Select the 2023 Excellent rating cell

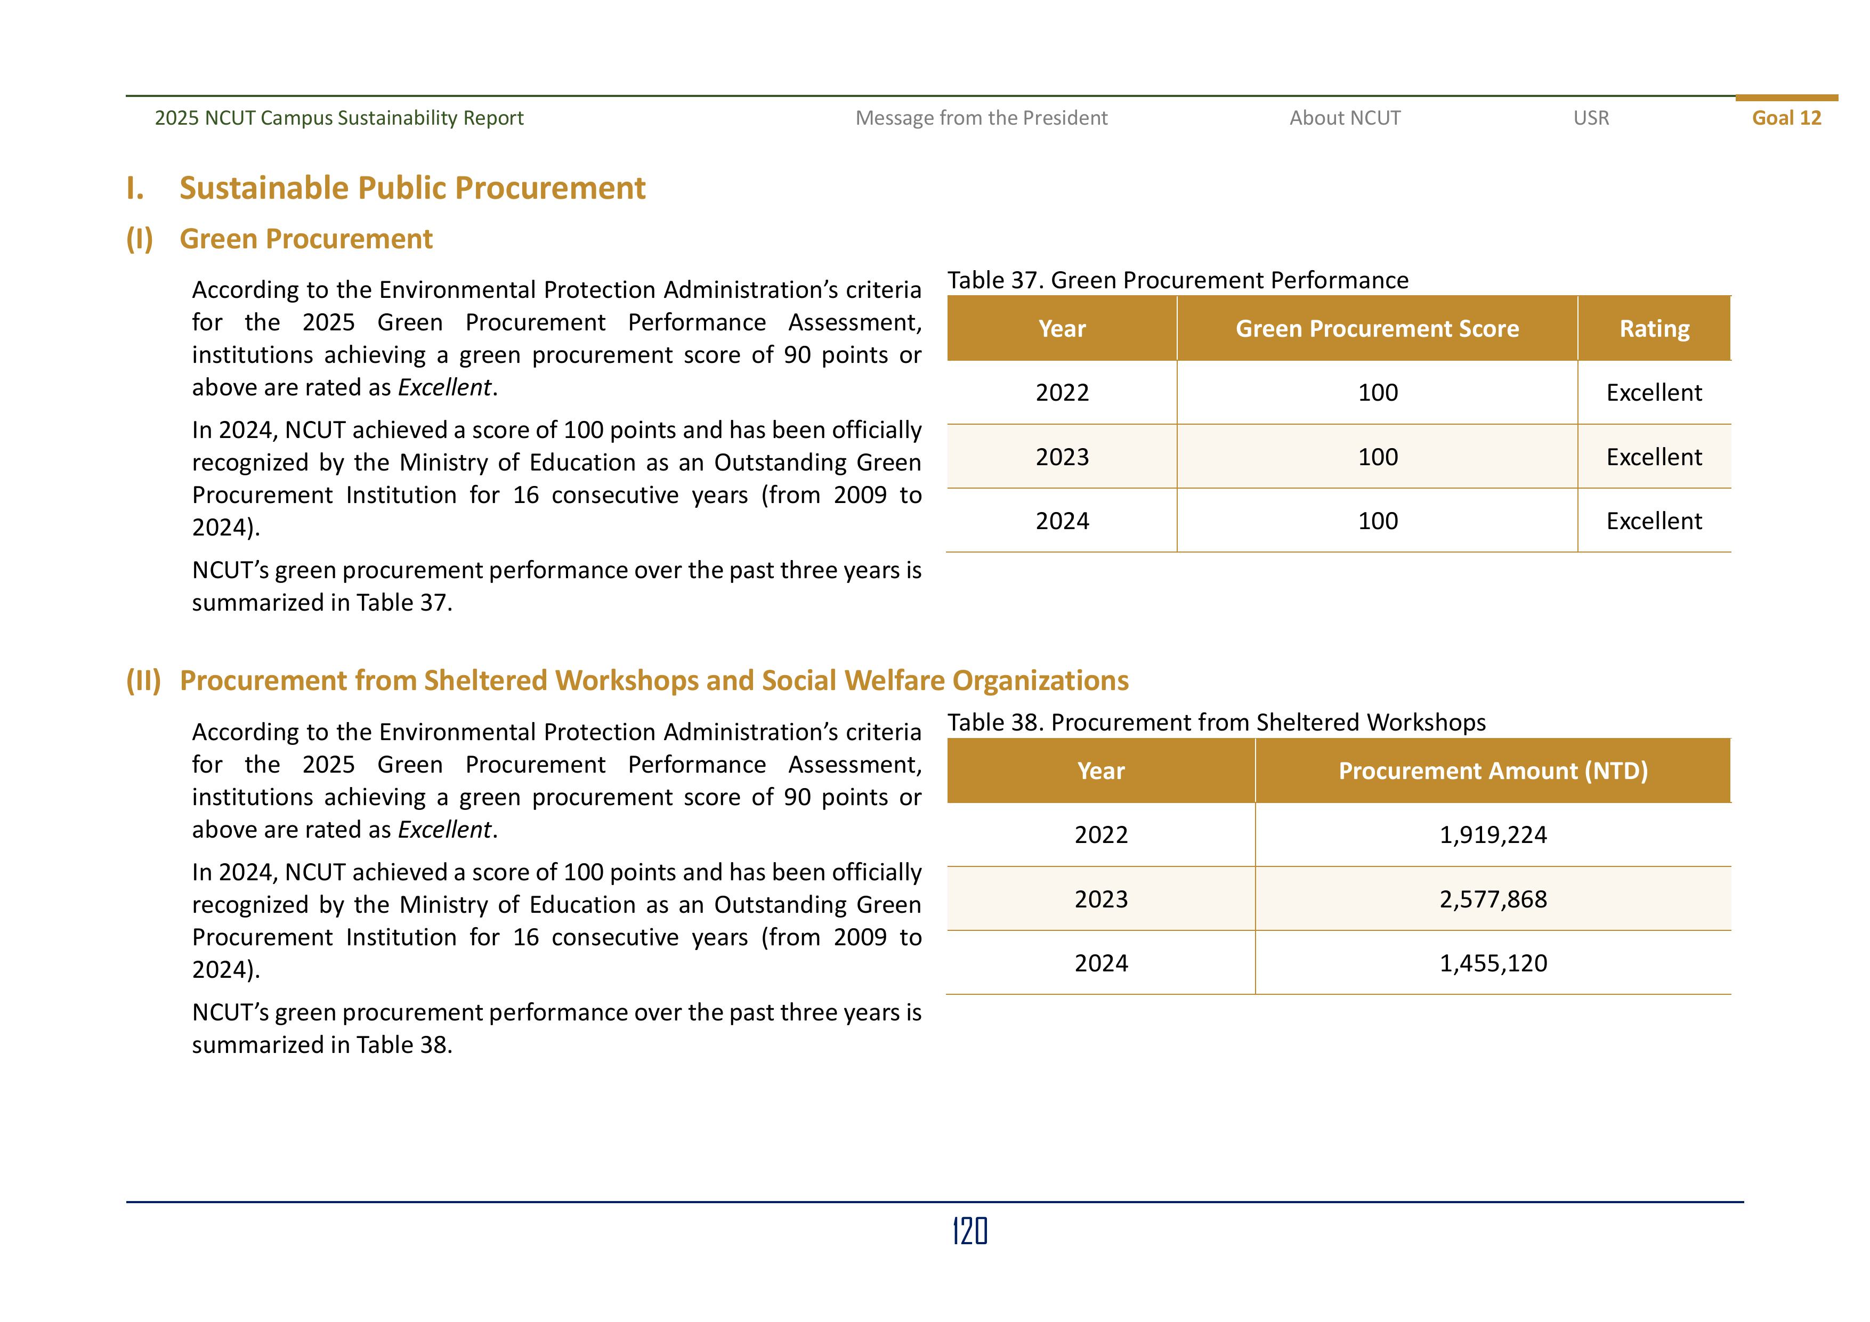[1653, 457]
